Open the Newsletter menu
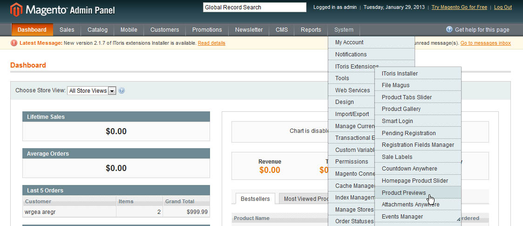 [249, 30]
